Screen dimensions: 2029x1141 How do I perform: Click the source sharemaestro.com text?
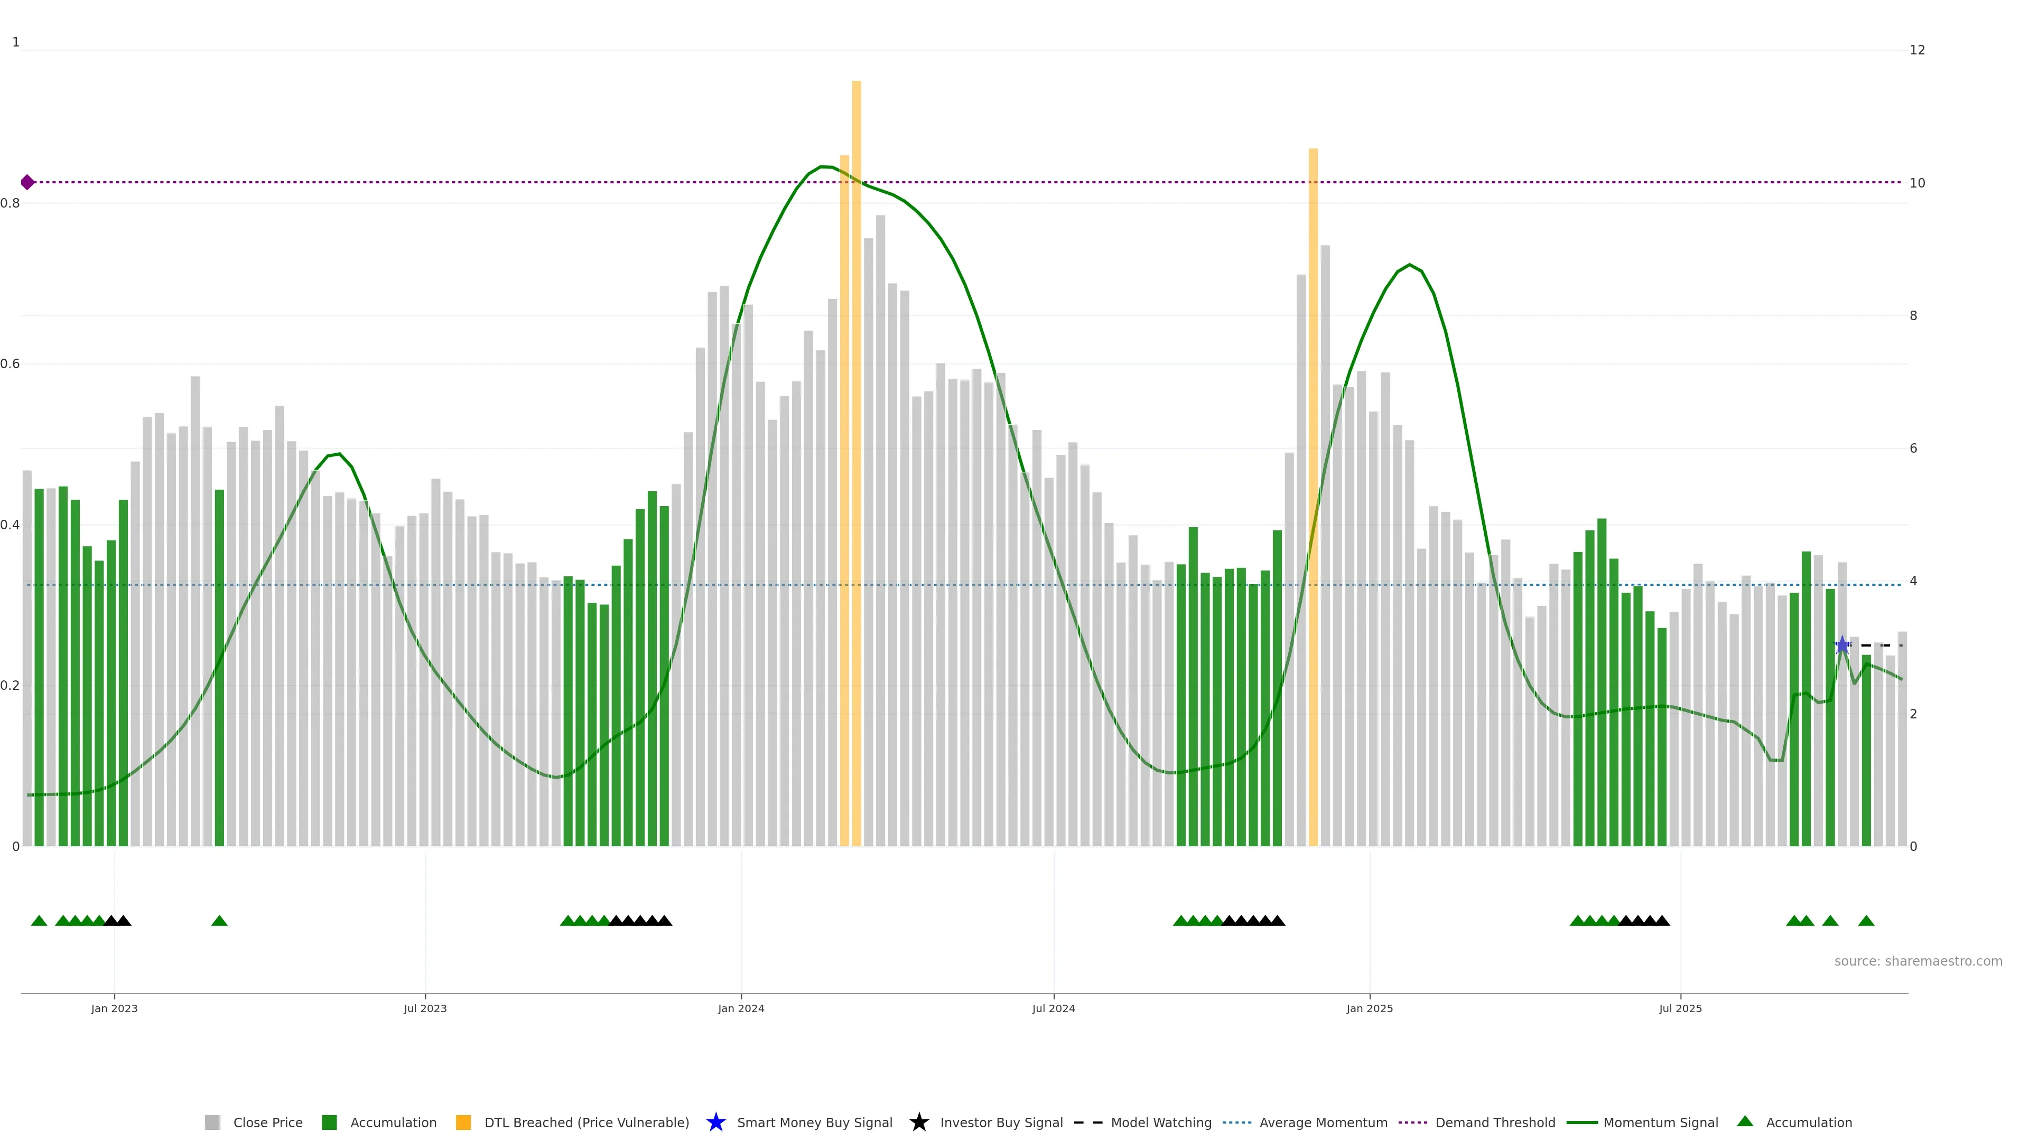point(1918,961)
